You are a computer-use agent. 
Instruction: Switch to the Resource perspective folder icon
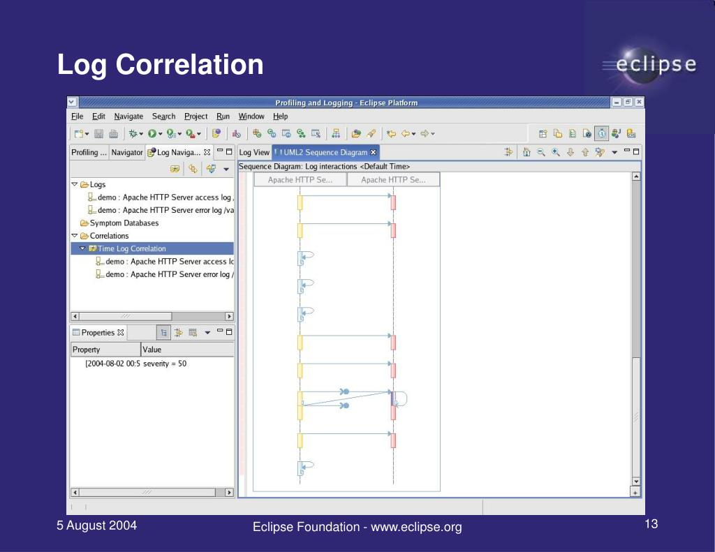point(558,133)
